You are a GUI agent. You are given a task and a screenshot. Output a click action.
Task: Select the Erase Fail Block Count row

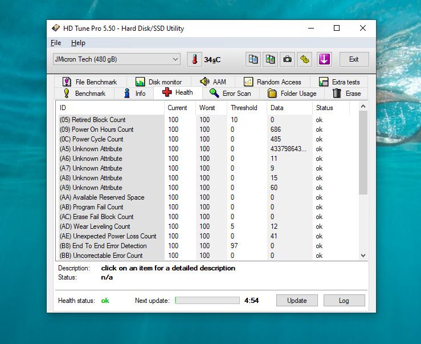pyautogui.click(x=204, y=217)
